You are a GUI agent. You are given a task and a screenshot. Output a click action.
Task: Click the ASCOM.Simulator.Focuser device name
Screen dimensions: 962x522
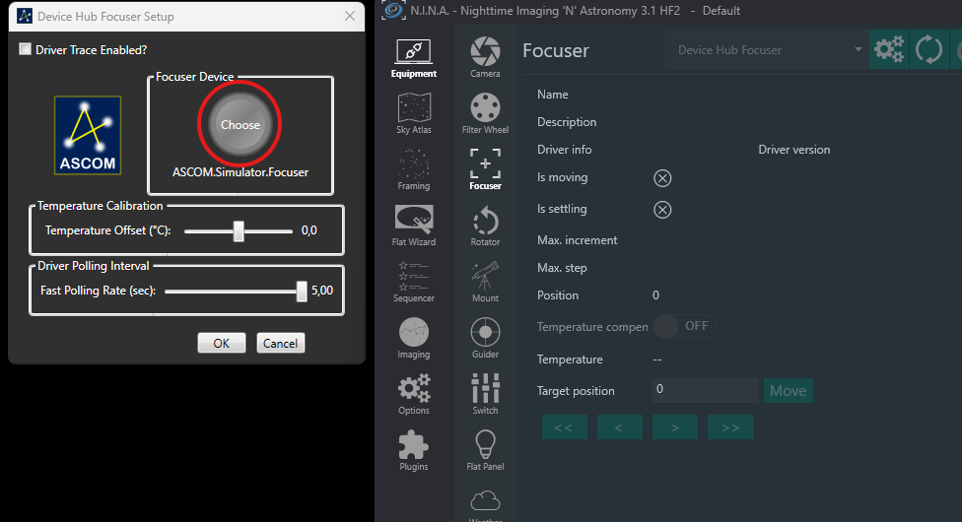click(x=240, y=172)
